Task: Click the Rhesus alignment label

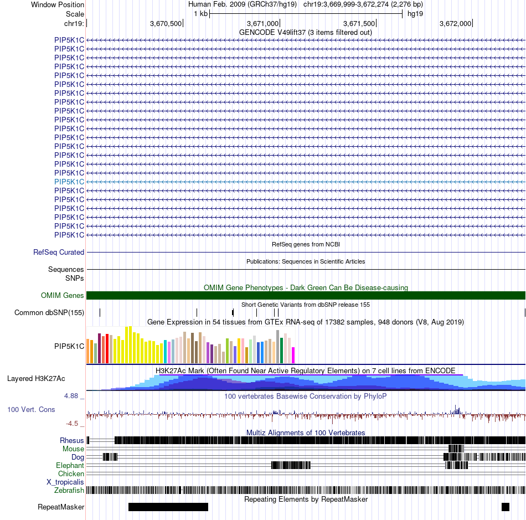Action: click(x=72, y=440)
